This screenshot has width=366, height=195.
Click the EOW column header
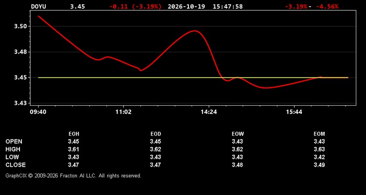coord(238,134)
